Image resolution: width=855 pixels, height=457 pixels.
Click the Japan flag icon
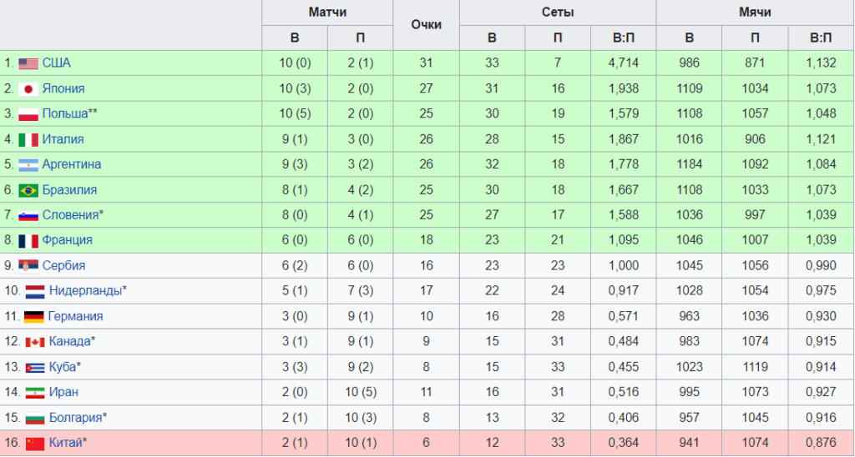tap(28, 88)
